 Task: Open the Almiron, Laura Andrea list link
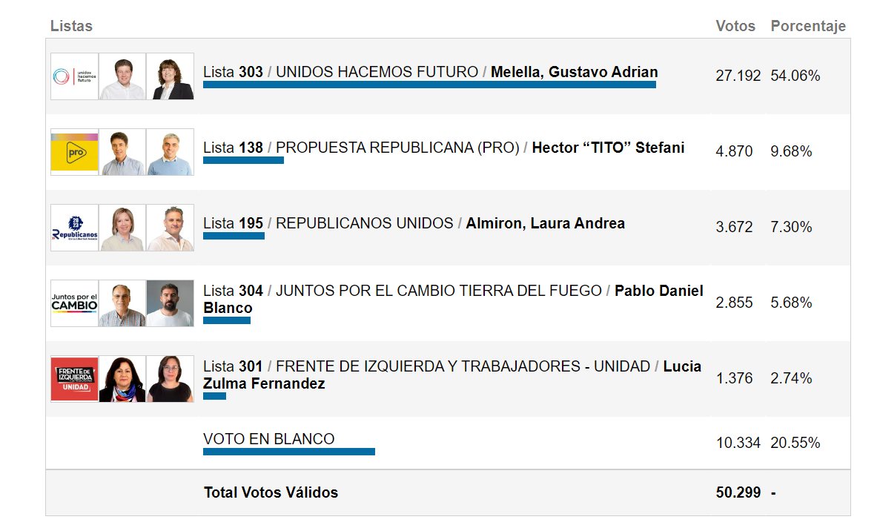(x=414, y=223)
